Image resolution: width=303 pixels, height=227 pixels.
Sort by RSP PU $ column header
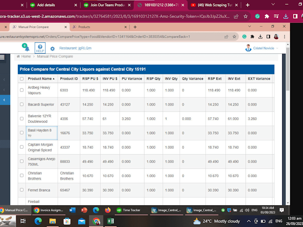click(x=90, y=79)
